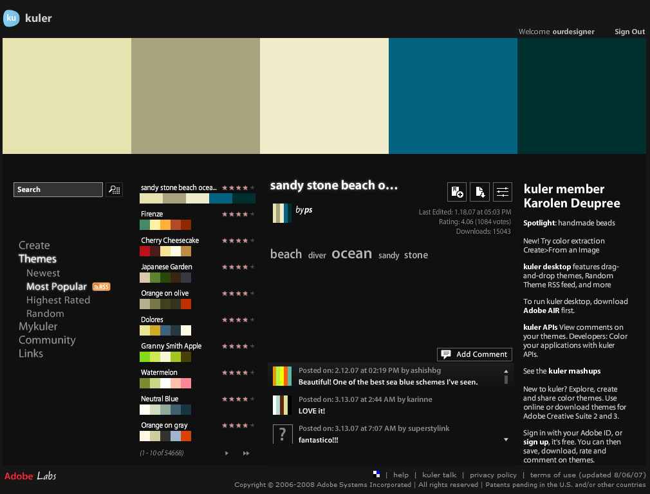Click author ps link

pyautogui.click(x=308, y=210)
